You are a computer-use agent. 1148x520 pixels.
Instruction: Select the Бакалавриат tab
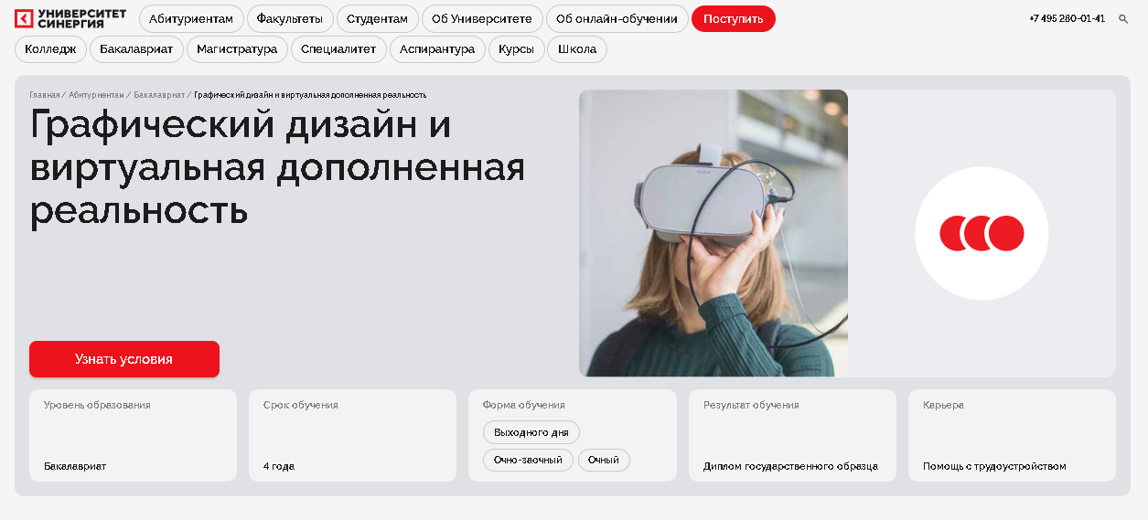click(136, 49)
